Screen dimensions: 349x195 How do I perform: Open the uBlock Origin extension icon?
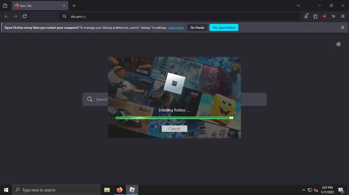click(x=324, y=16)
